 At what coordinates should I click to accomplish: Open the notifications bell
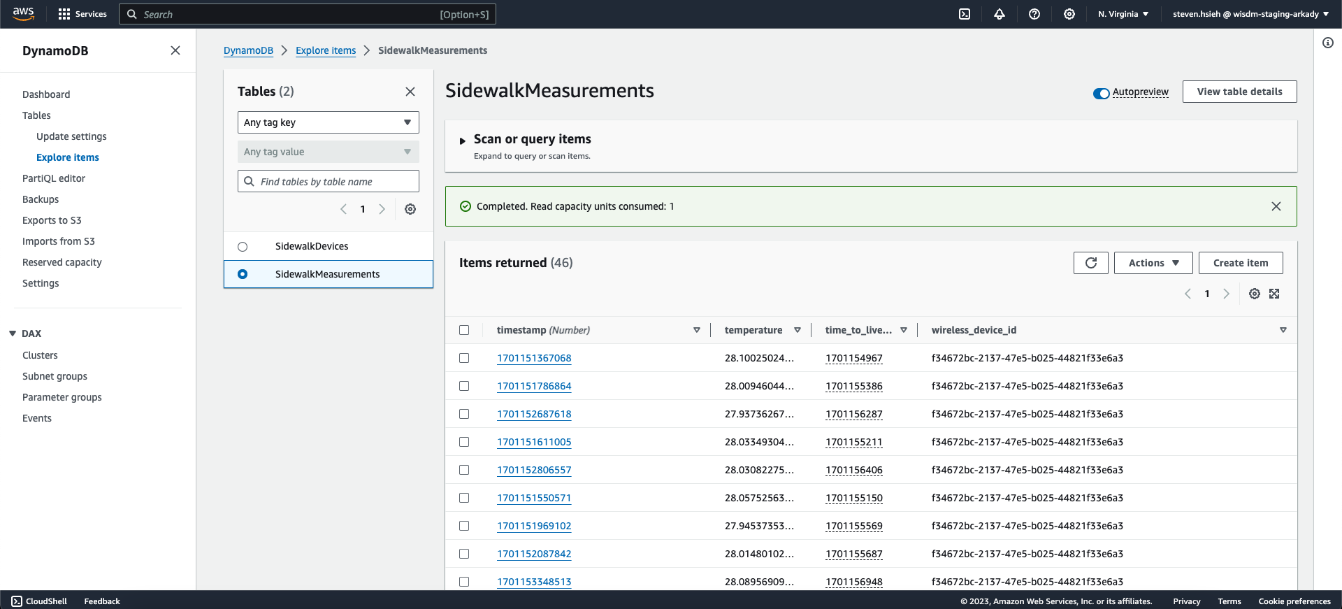pos(1000,14)
